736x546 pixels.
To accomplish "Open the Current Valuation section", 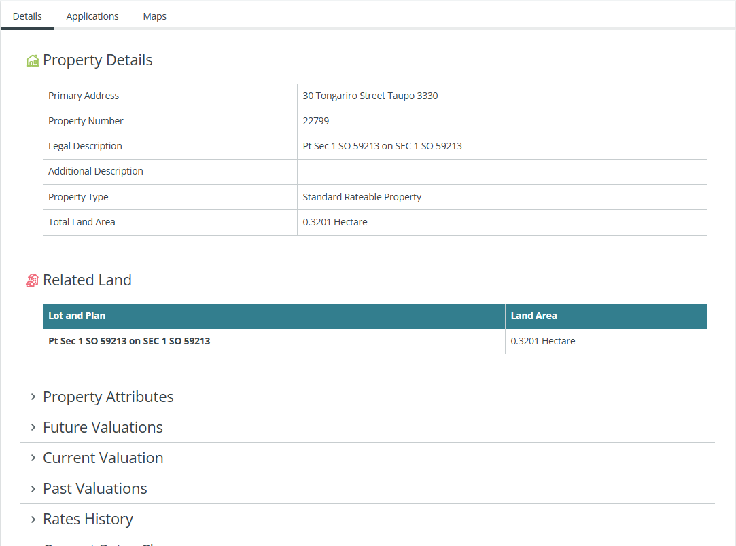I will [x=103, y=458].
